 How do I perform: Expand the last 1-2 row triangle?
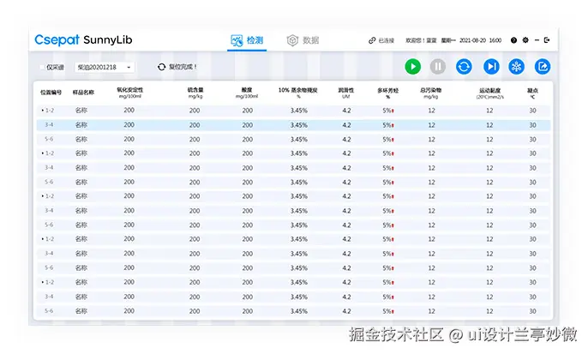tap(42, 282)
